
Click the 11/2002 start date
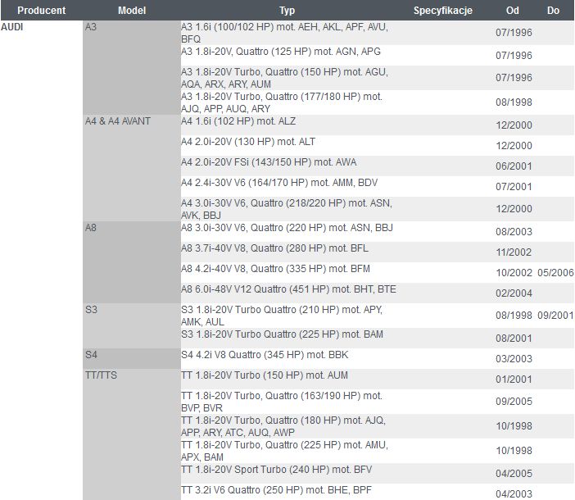(x=514, y=252)
